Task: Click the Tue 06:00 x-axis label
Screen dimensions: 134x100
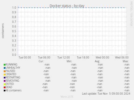Action: tap(44, 57)
